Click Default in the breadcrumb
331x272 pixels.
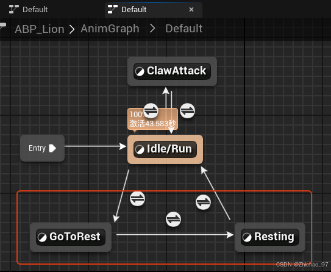coord(184,29)
